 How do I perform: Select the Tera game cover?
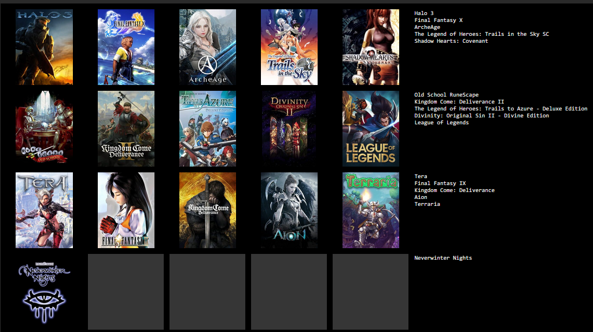(x=44, y=210)
